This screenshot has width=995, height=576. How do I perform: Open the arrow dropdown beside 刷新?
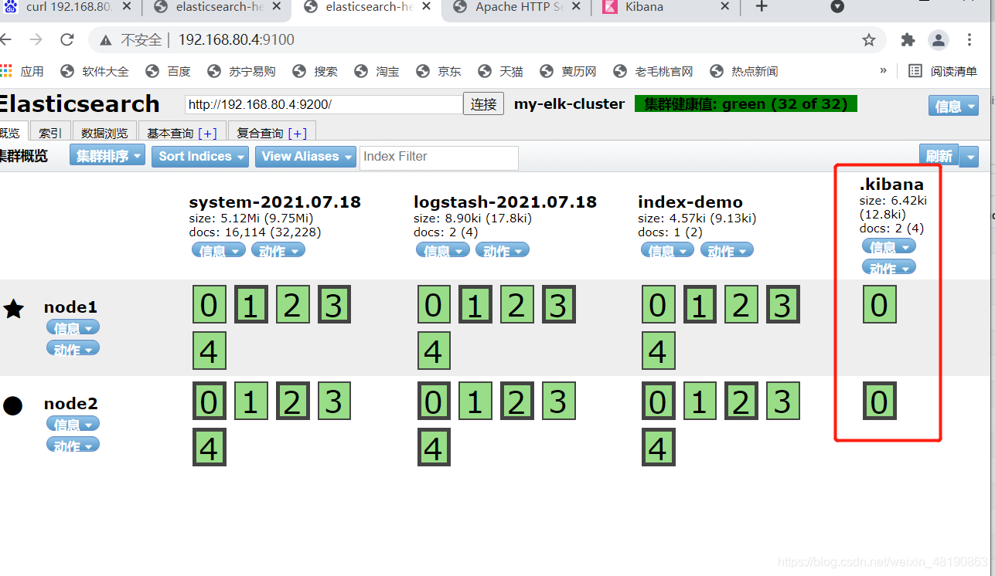coord(969,157)
